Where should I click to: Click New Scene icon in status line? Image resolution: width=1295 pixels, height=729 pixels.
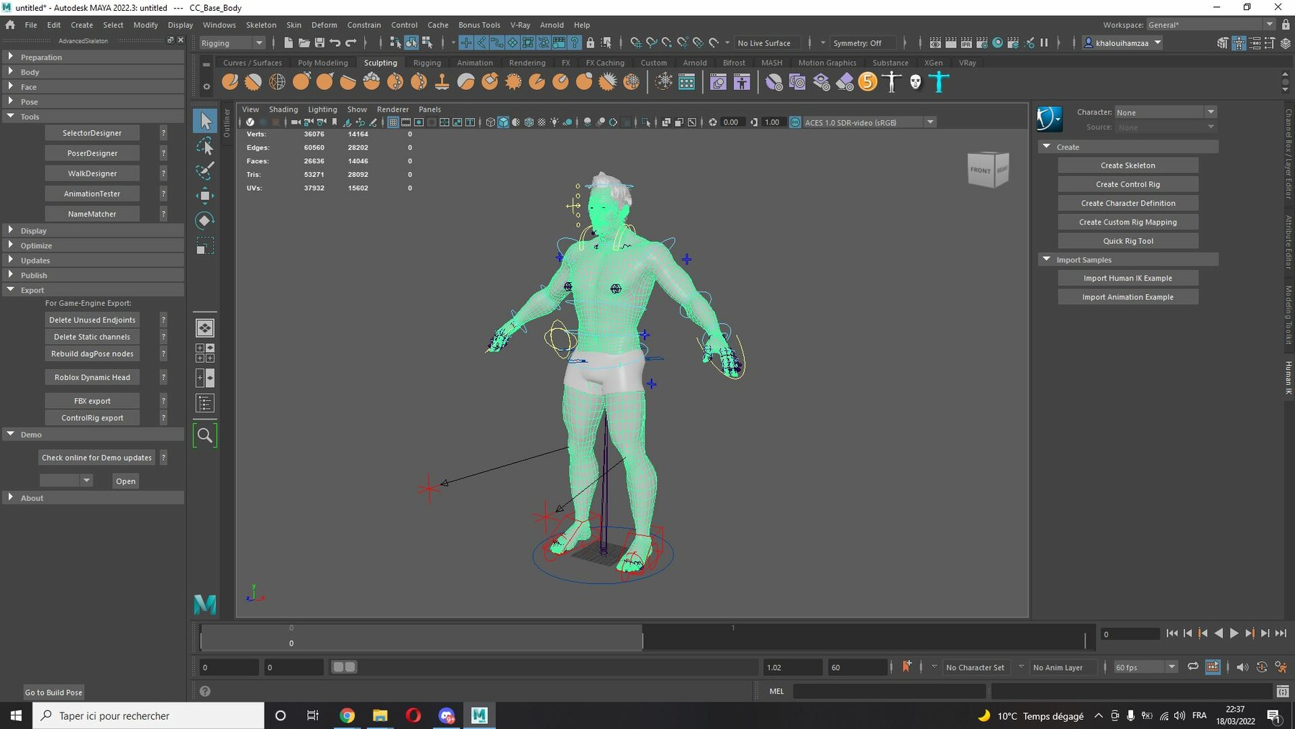click(x=288, y=43)
